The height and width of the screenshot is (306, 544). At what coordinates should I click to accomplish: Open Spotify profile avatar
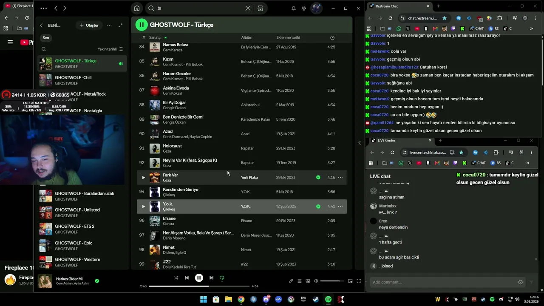(x=316, y=8)
